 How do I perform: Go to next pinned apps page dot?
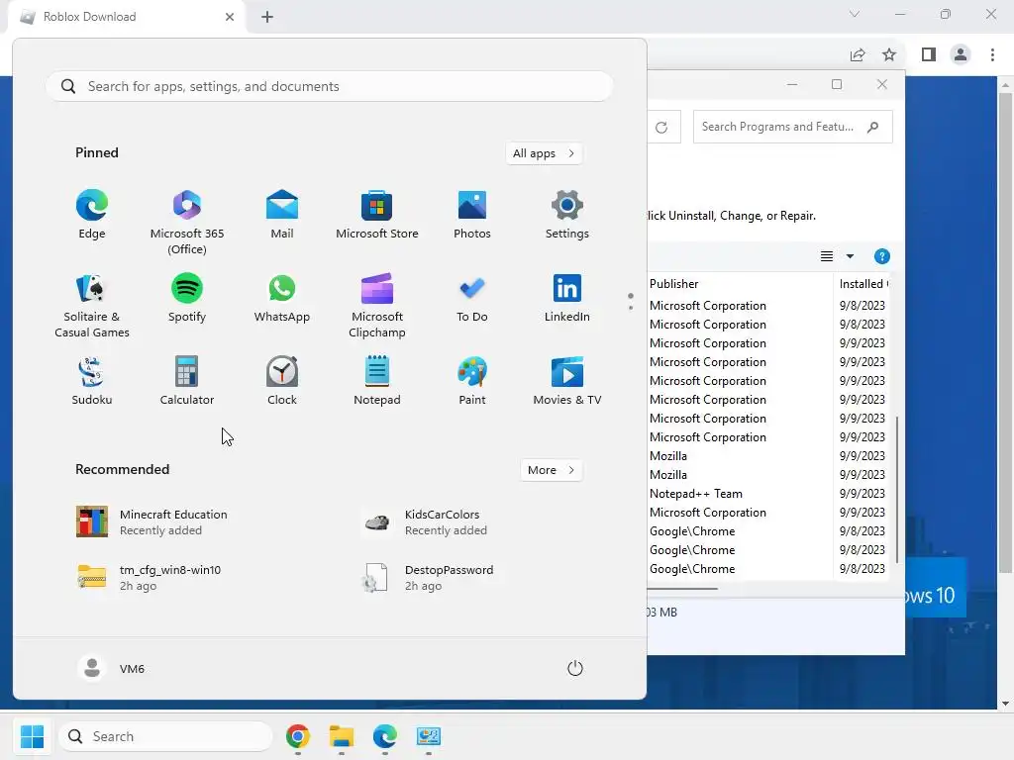point(631,308)
